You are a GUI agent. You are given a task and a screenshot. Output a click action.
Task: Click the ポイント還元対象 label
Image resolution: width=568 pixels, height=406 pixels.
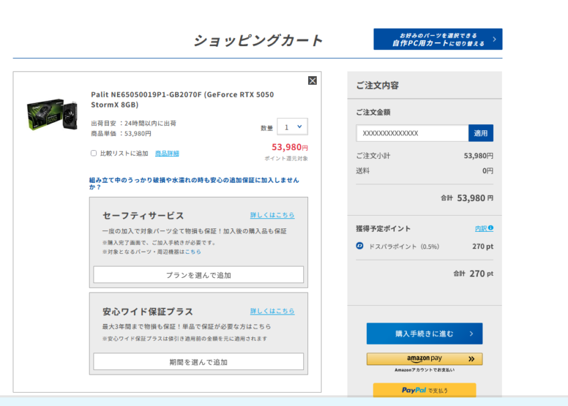tap(286, 158)
